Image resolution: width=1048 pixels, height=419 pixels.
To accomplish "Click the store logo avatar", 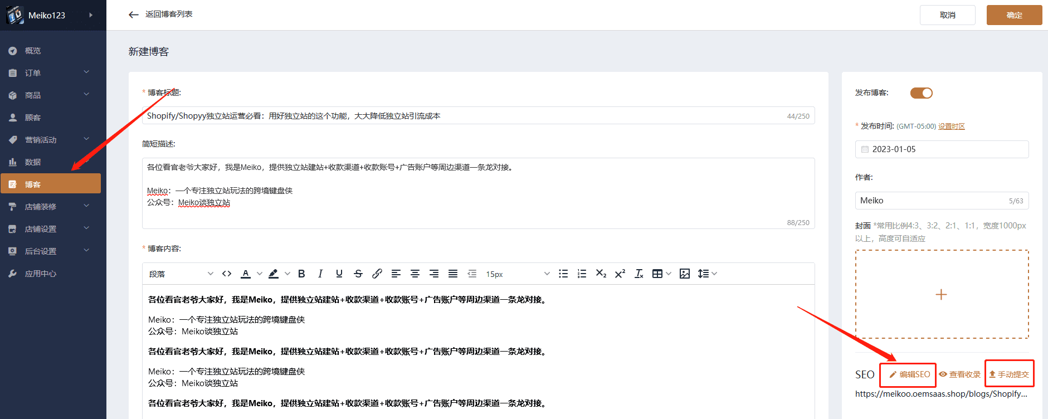I will click(14, 15).
